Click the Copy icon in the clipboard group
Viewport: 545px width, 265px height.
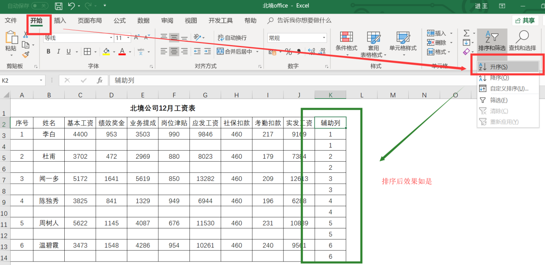tap(25, 45)
